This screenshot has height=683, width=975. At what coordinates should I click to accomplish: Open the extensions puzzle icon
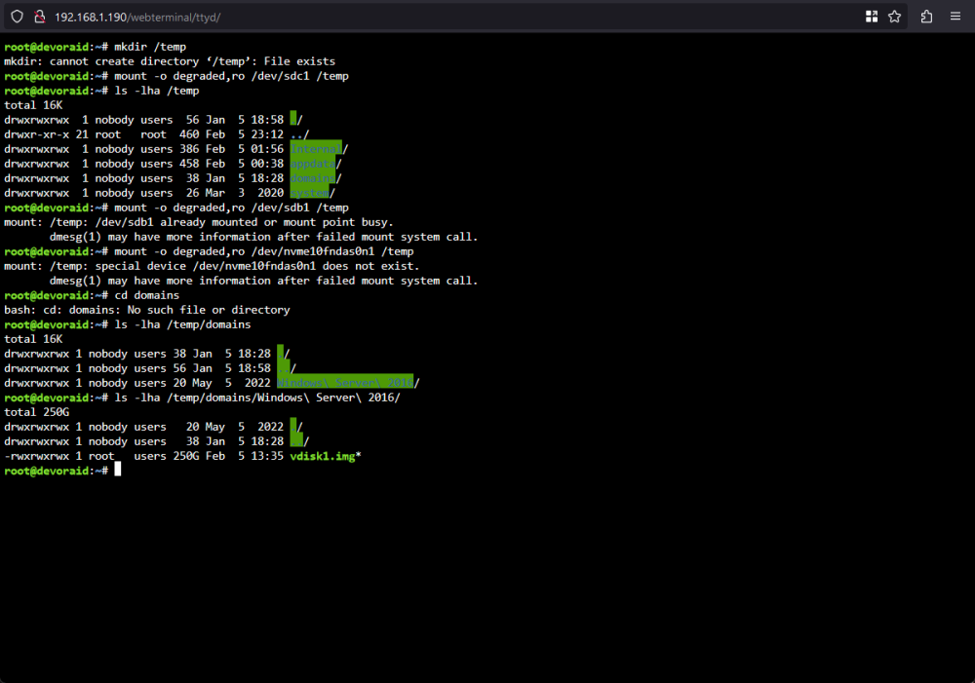click(x=926, y=17)
